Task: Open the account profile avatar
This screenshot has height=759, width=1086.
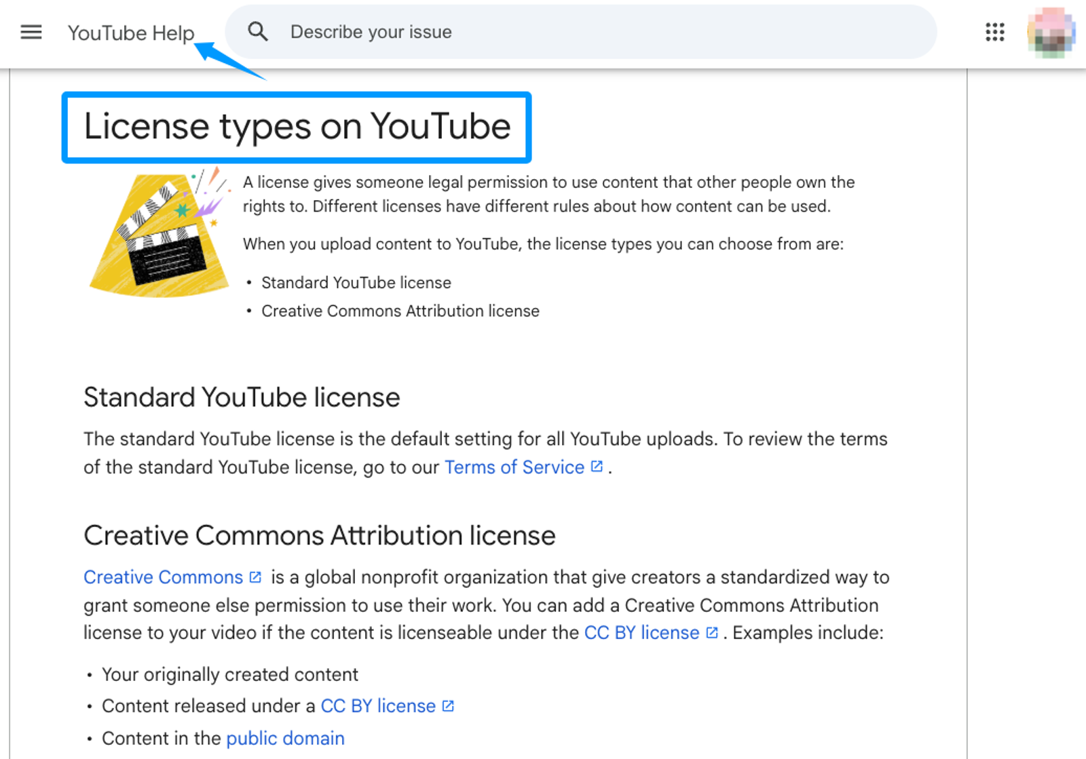Action: [x=1051, y=32]
